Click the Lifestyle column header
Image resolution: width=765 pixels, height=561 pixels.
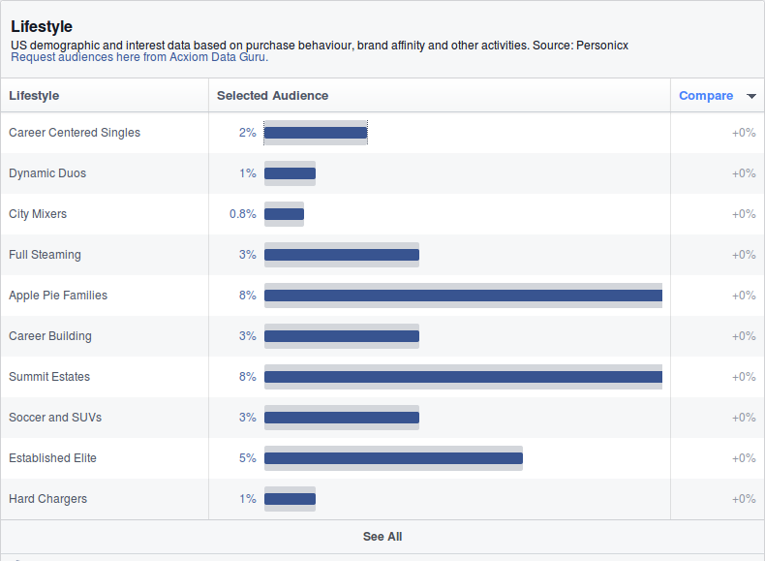(34, 96)
